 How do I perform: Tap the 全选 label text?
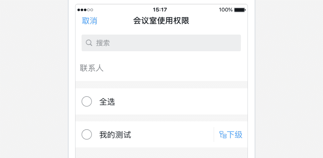107,102
